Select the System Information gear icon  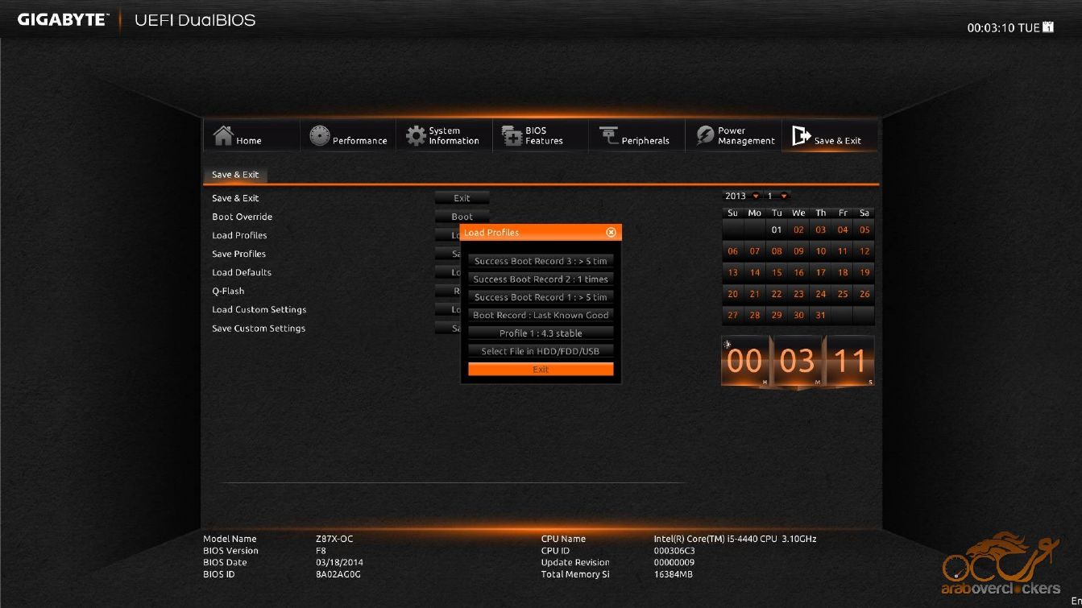(416, 136)
